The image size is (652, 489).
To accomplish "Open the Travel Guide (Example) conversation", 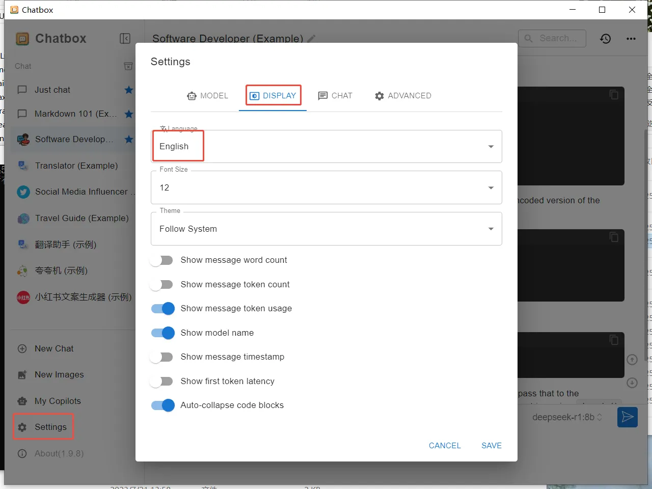I will pyautogui.click(x=73, y=218).
